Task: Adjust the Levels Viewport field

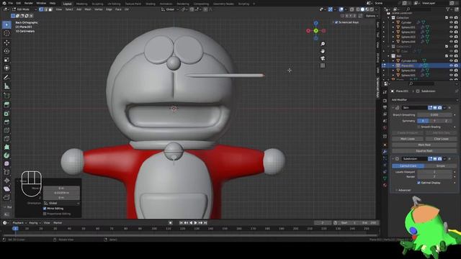Action: tap(434, 172)
